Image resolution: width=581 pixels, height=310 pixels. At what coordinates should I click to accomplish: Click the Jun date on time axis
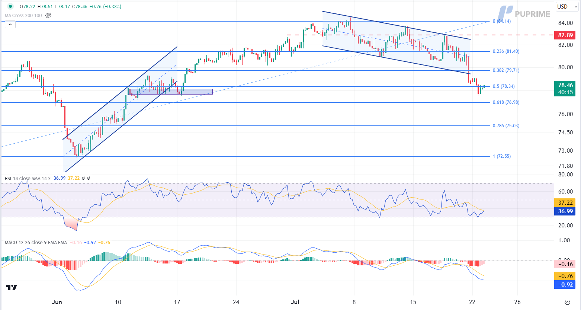coord(57,302)
